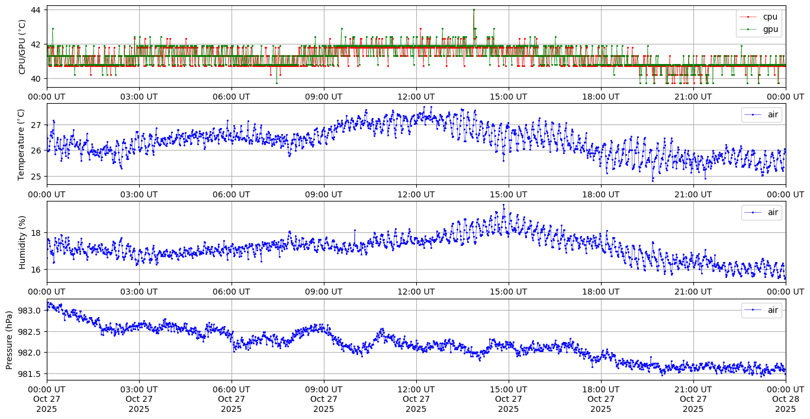This screenshot has width=810, height=419.
Task: Click the 44 tick on CPU/GPU axis
Action: click(x=35, y=10)
